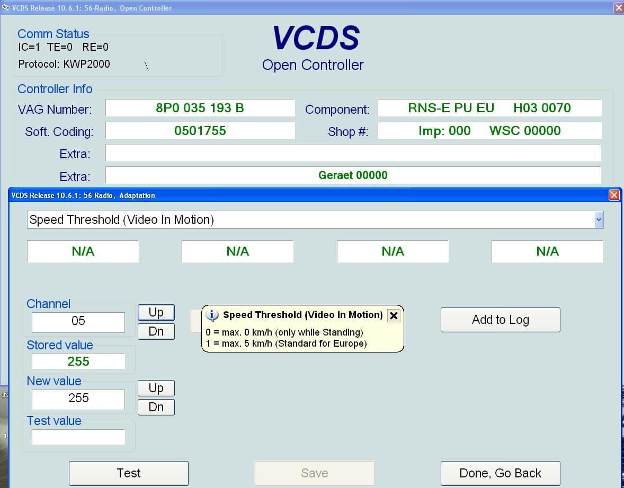Close the Open Controller window
Screen dimensions: 624x488
(x=619, y=8)
